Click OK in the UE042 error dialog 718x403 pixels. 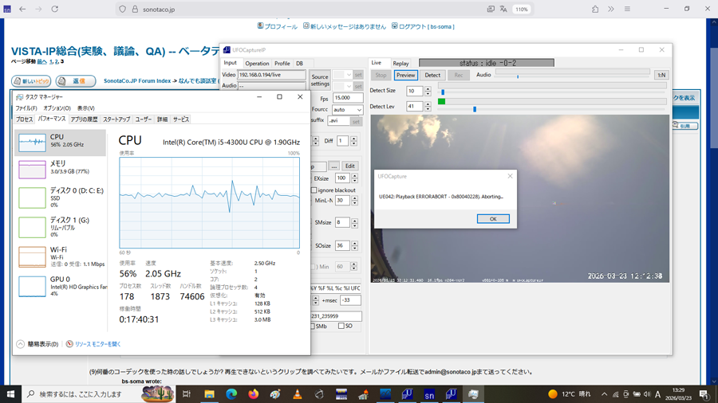click(493, 219)
